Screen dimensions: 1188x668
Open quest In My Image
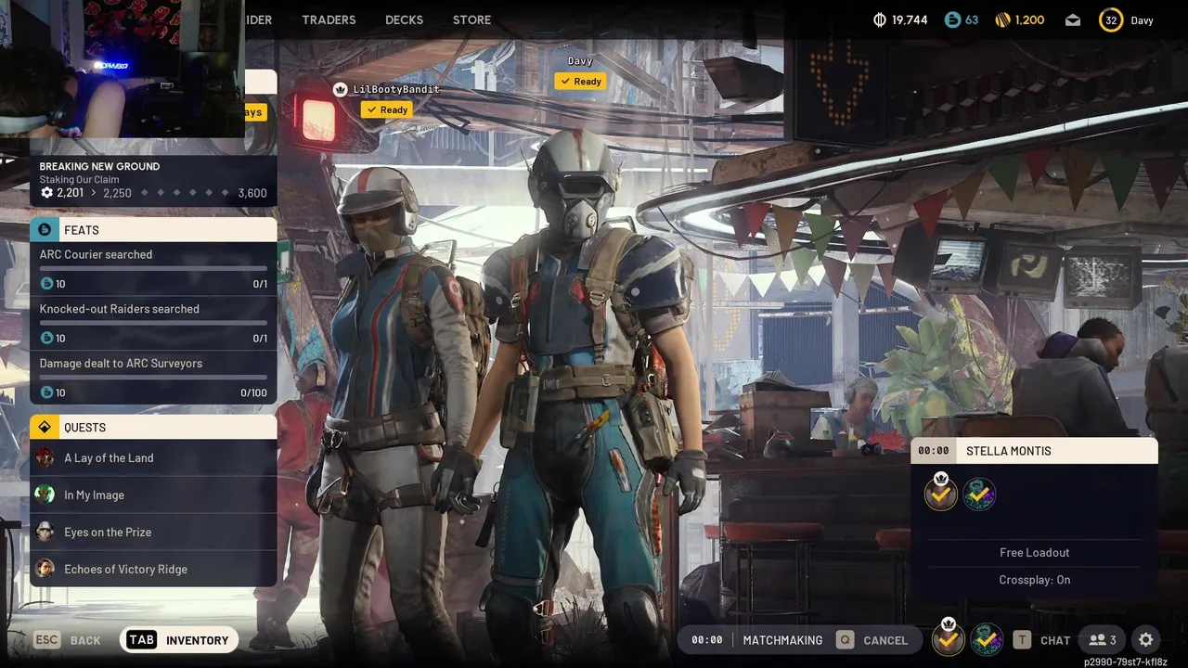(x=153, y=495)
